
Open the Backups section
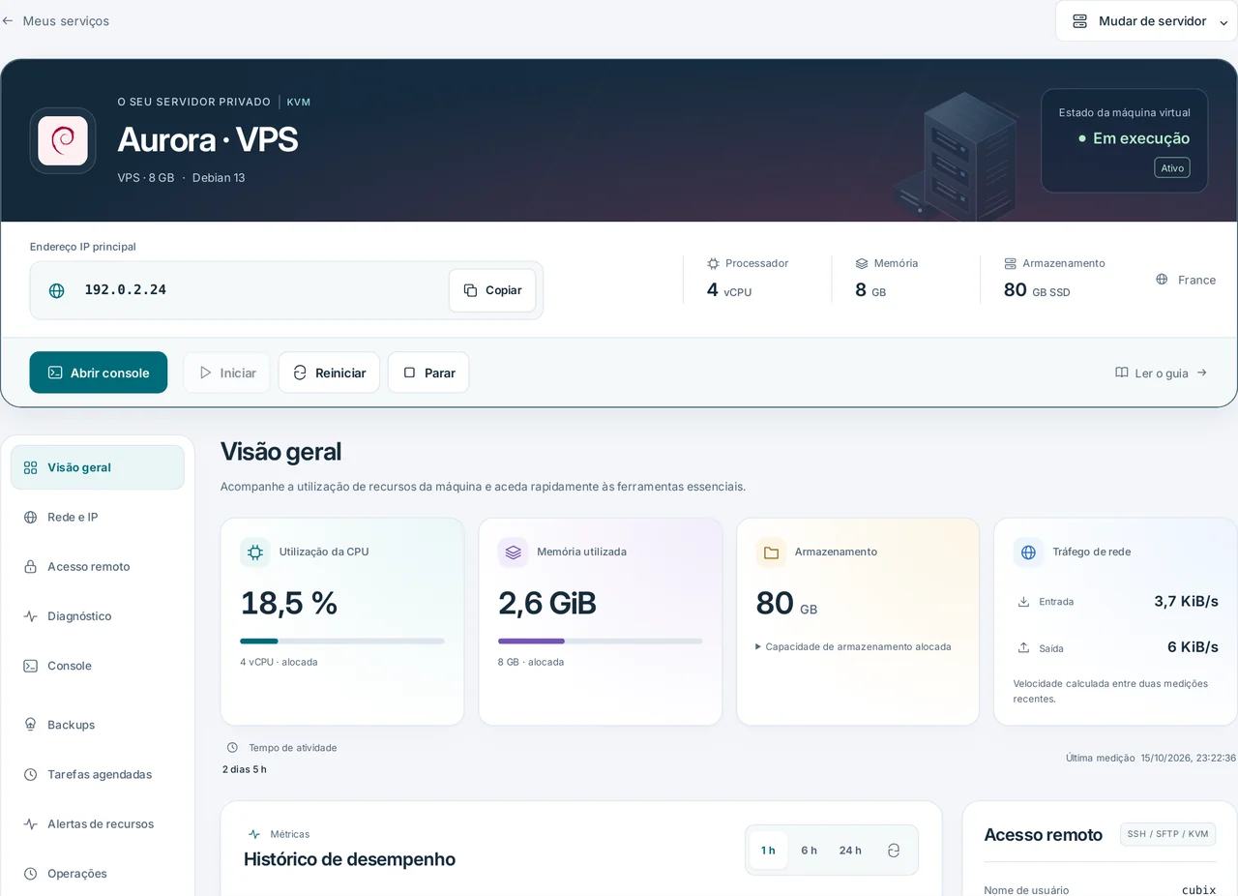(x=98, y=725)
